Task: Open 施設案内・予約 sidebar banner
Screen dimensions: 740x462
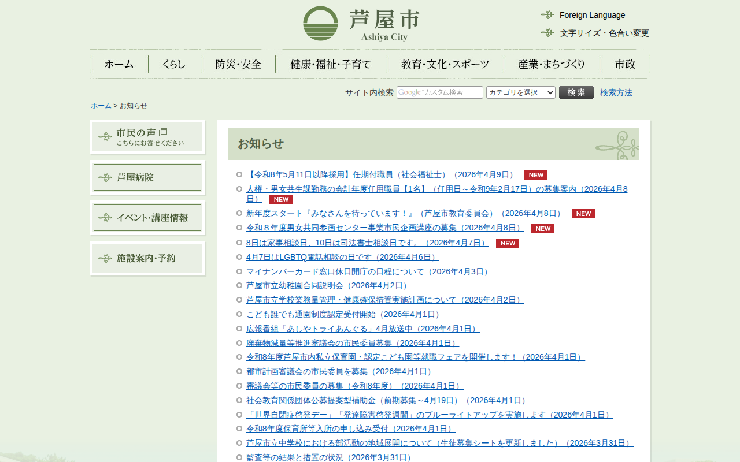Action: coord(147,258)
